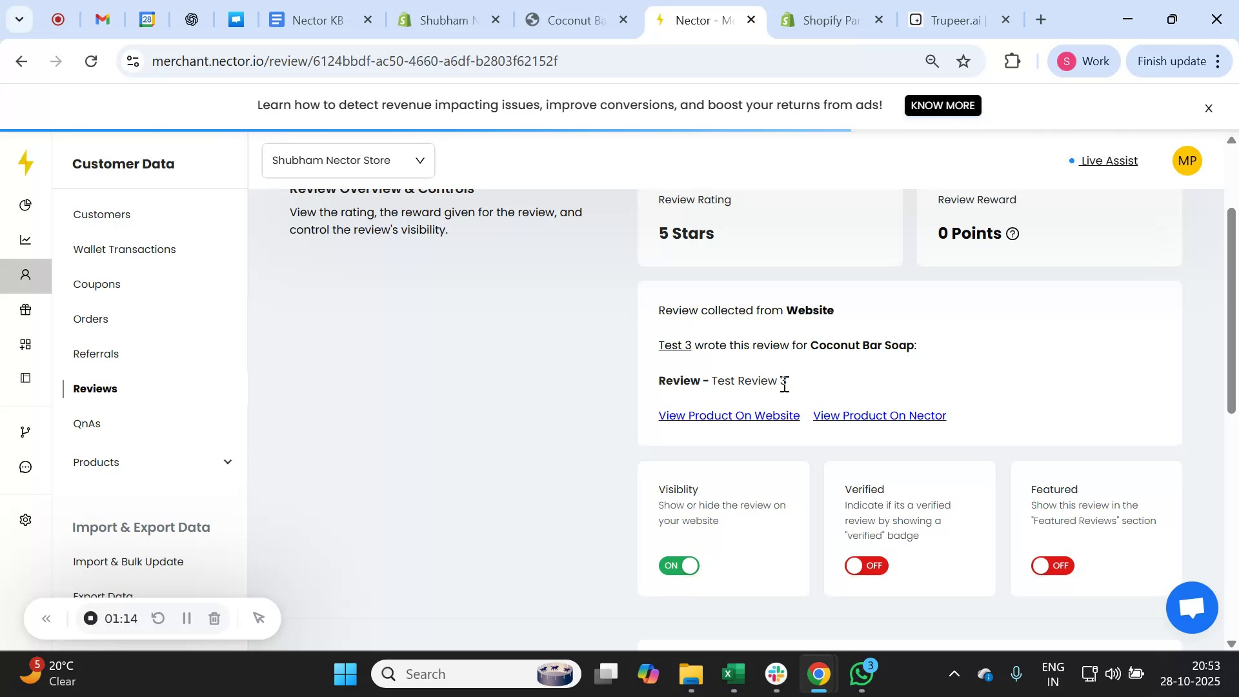
Task: Delete the current recording via trash icon
Action: click(x=214, y=618)
